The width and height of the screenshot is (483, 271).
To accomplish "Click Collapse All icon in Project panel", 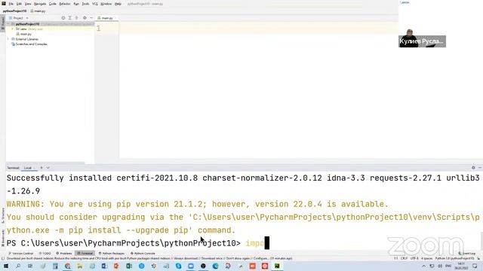I will [x=77, y=18].
